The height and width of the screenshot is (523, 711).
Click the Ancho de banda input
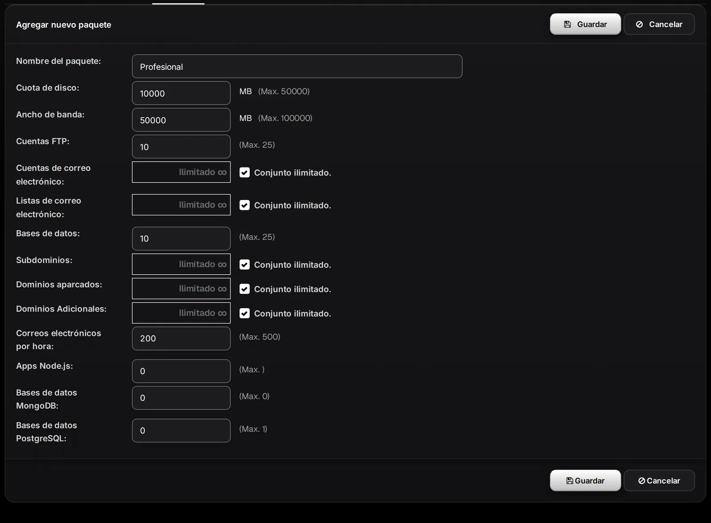[181, 120]
